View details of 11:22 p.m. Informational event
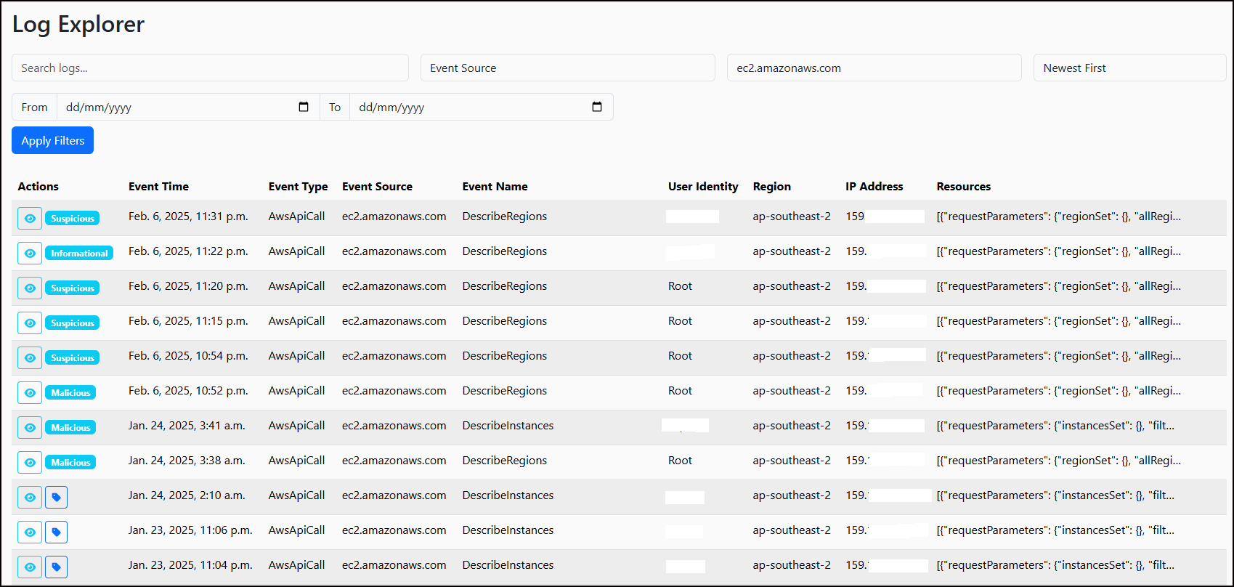 [30, 254]
